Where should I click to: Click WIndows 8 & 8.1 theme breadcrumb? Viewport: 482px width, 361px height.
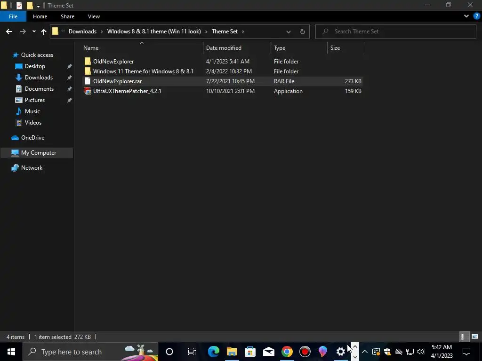[x=154, y=31]
